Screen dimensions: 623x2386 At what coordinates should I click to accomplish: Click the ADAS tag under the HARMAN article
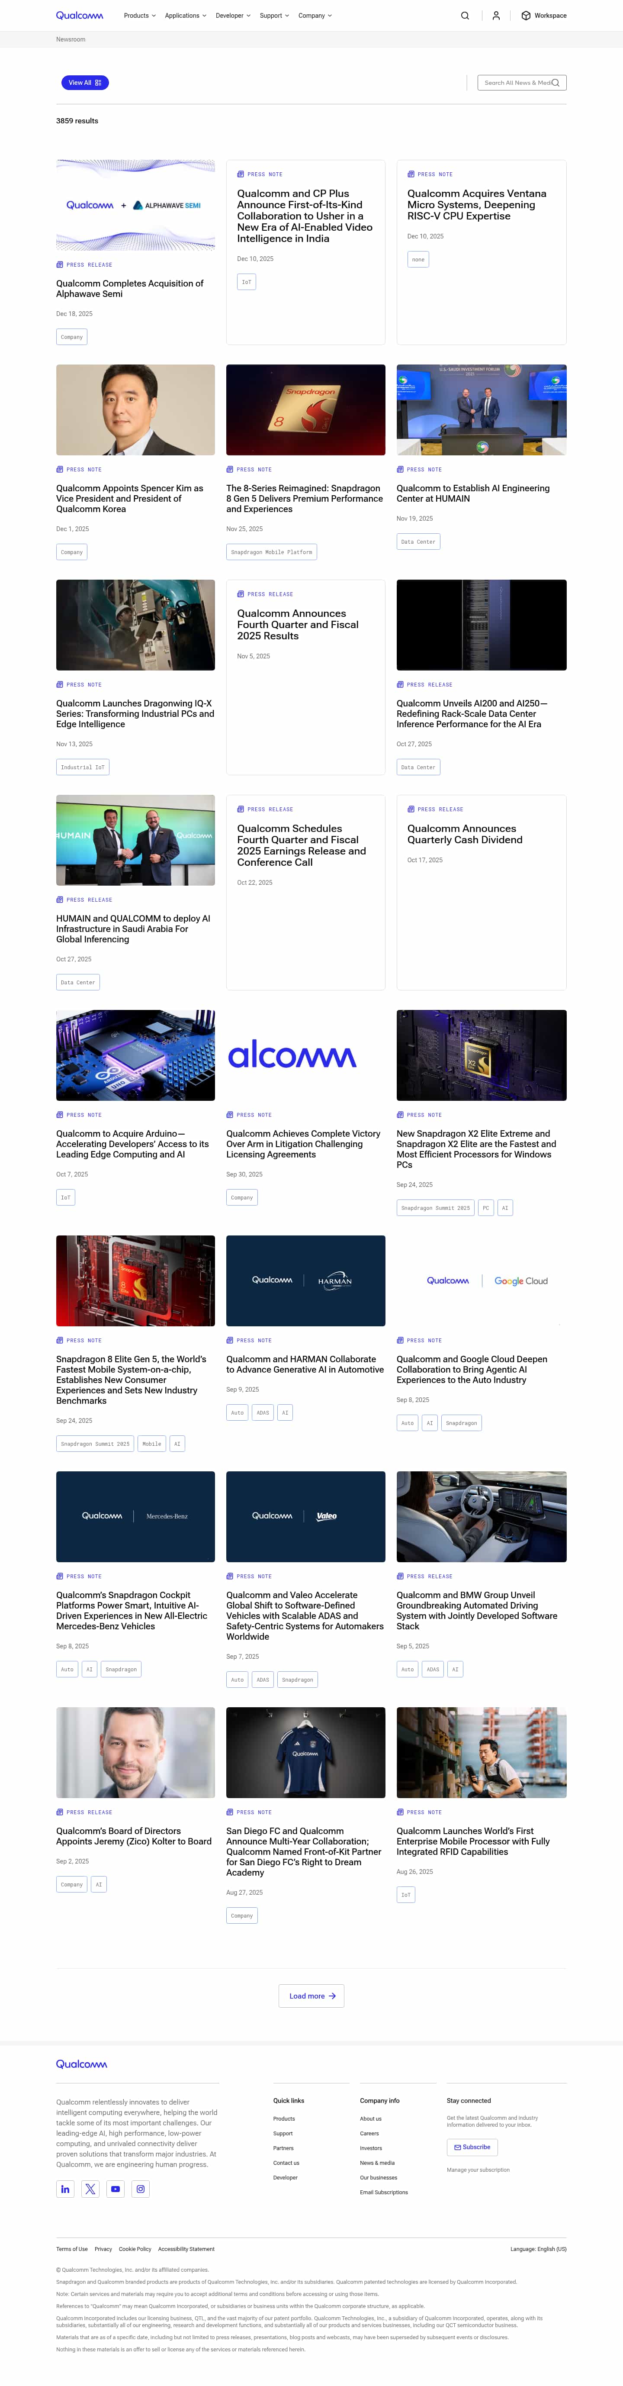point(263,1412)
